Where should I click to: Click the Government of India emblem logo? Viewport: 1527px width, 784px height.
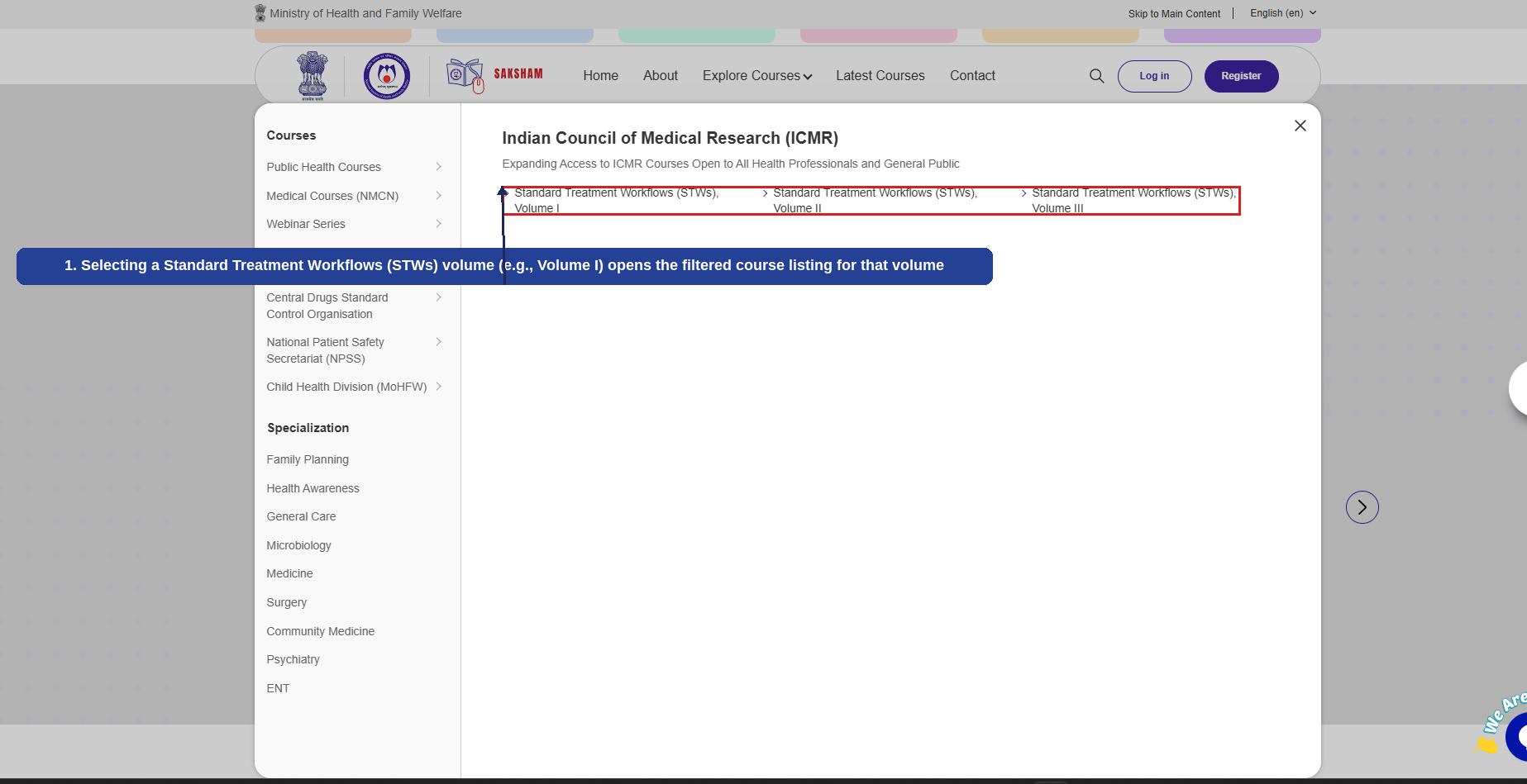point(313,76)
